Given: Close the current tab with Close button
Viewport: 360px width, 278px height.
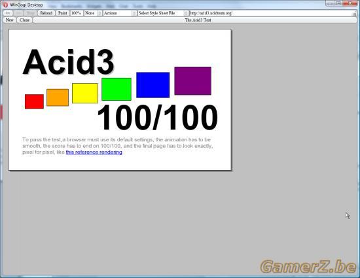Looking at the screenshot, I should pos(24,20).
